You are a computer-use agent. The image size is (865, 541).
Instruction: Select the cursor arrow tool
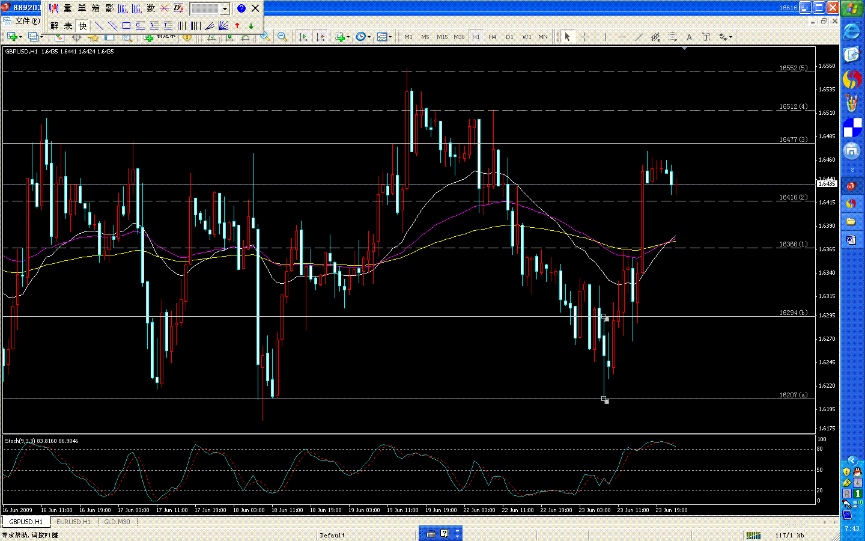tap(567, 37)
